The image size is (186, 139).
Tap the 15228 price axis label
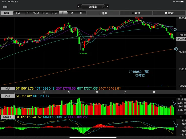(x=182, y=52)
